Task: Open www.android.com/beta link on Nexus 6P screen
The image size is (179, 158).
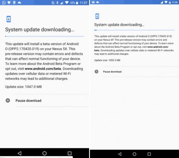Action: pos(158,47)
